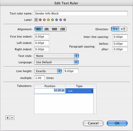Click the Cancel button
Image resolution: width=133 pixels, height=131 pixels.
[x=93, y=123]
